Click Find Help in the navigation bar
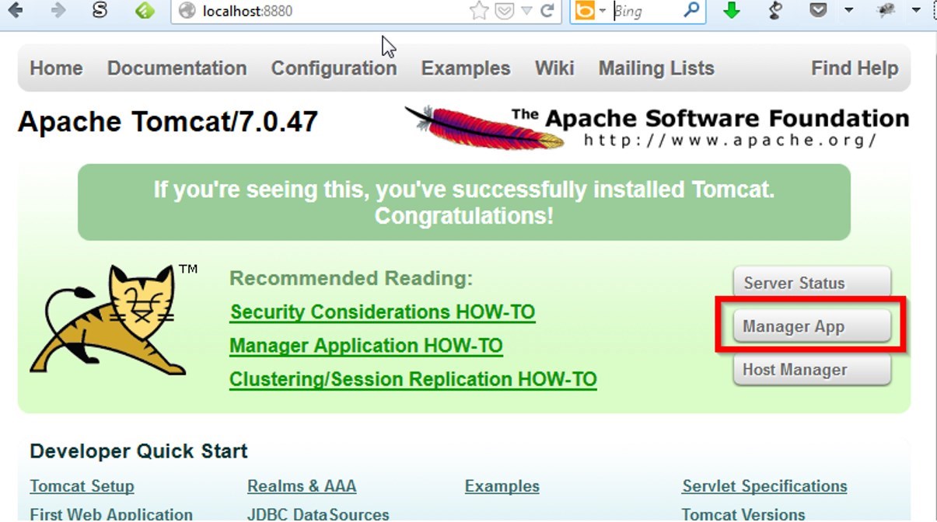The width and height of the screenshot is (937, 522). click(855, 68)
